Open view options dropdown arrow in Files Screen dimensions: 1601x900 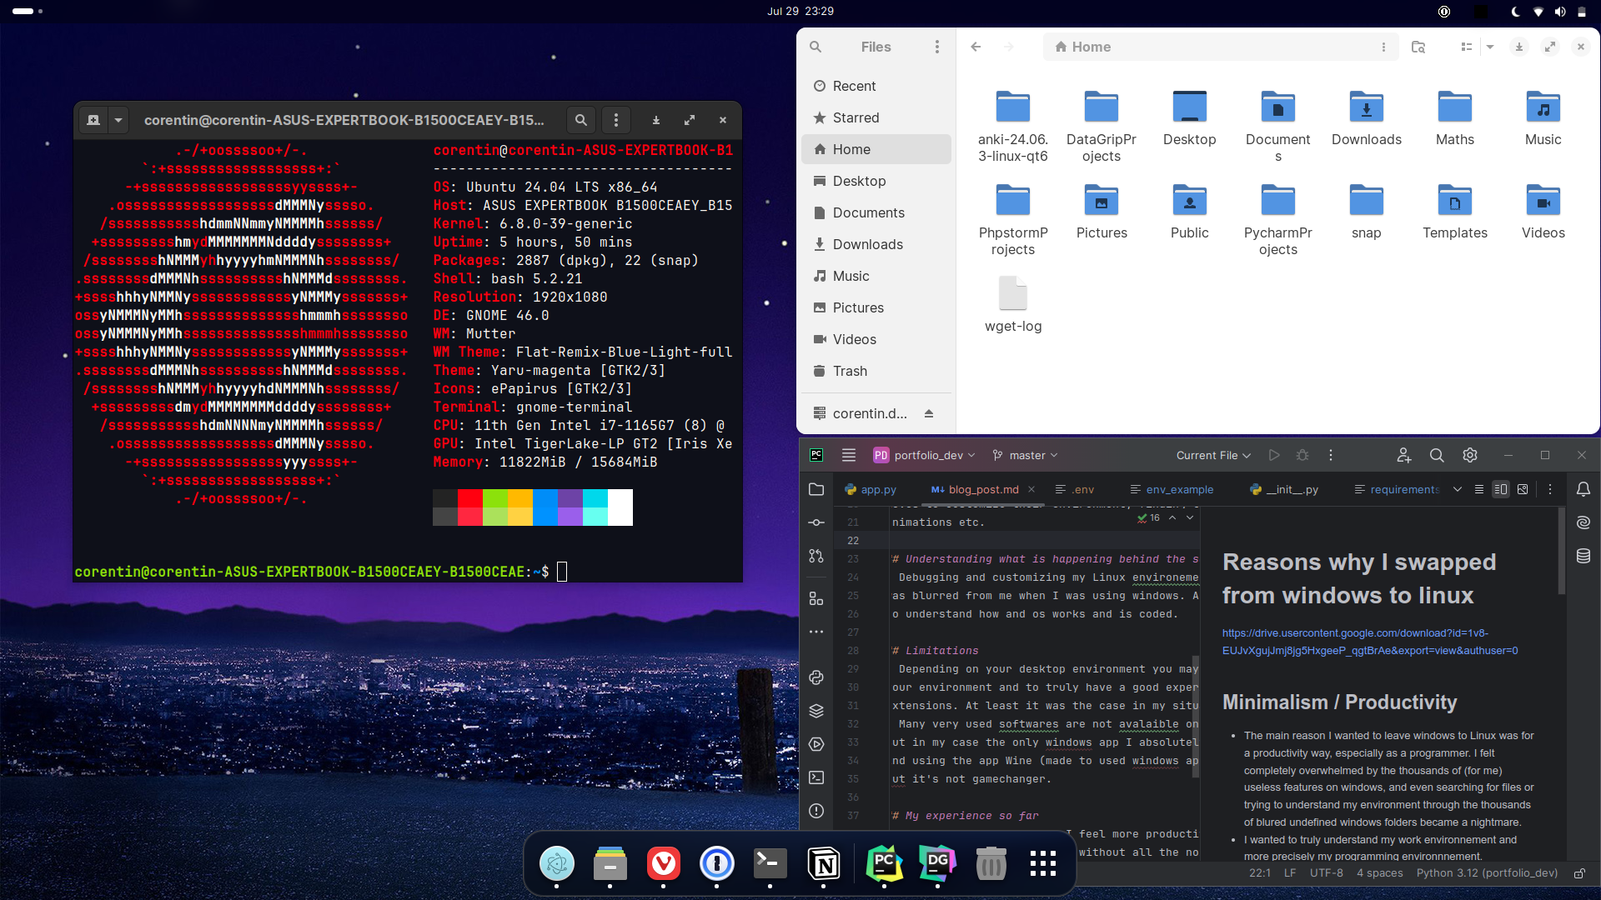click(x=1490, y=47)
